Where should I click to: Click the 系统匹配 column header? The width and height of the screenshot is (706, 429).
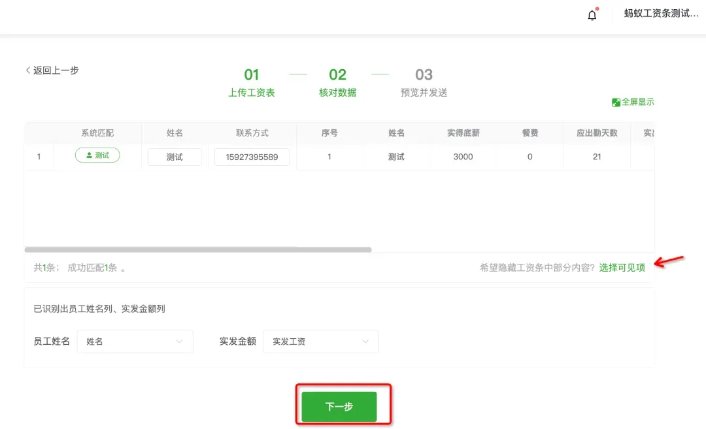click(97, 133)
